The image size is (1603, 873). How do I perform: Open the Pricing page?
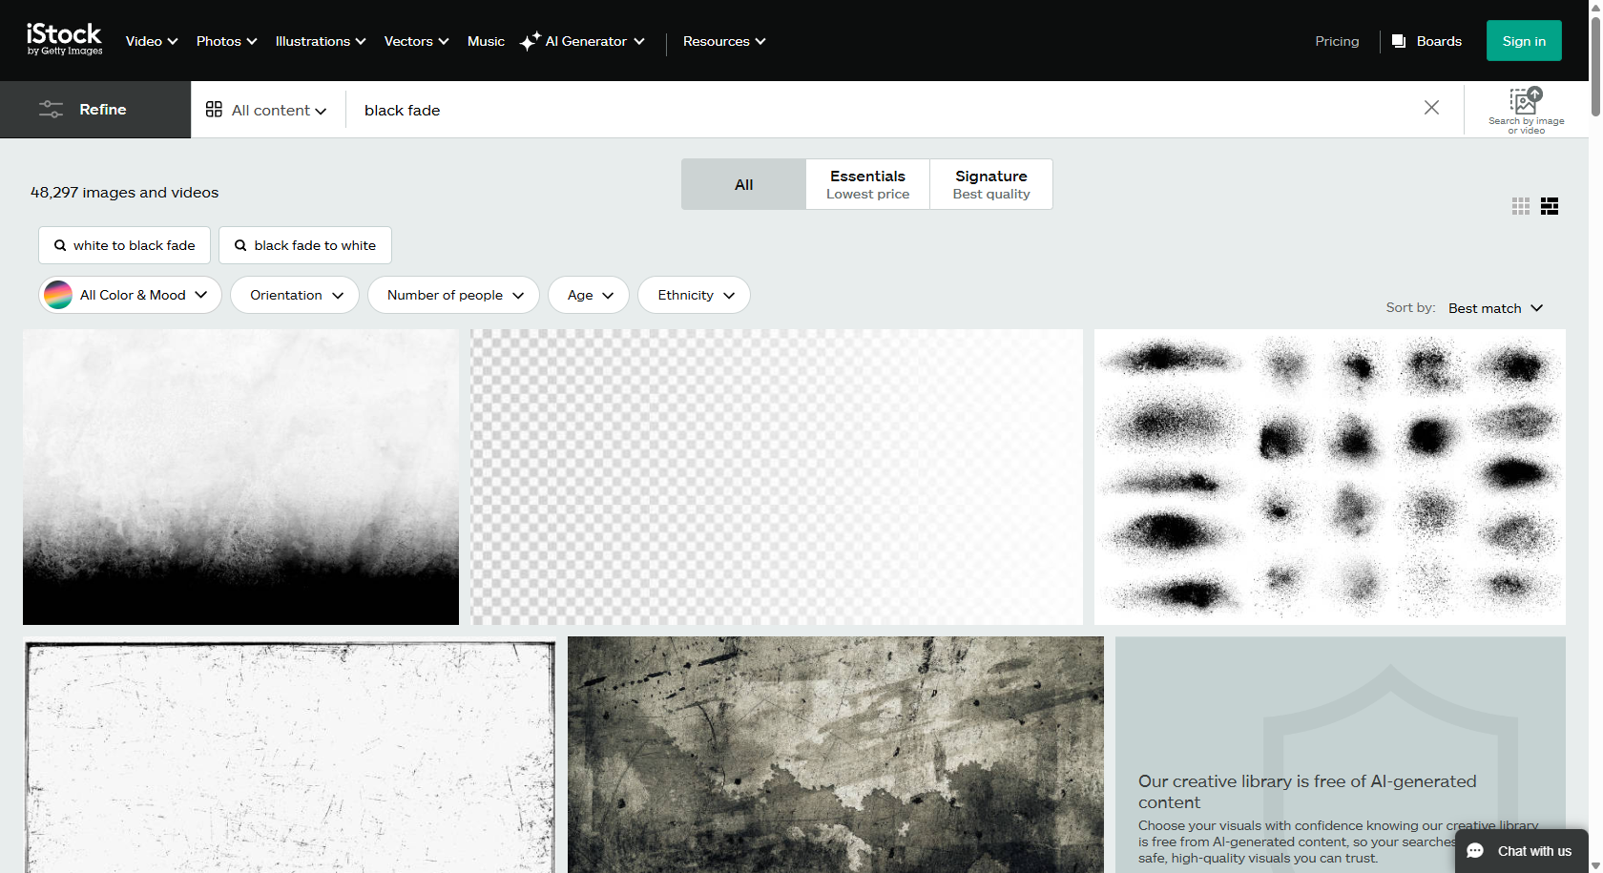(x=1337, y=41)
